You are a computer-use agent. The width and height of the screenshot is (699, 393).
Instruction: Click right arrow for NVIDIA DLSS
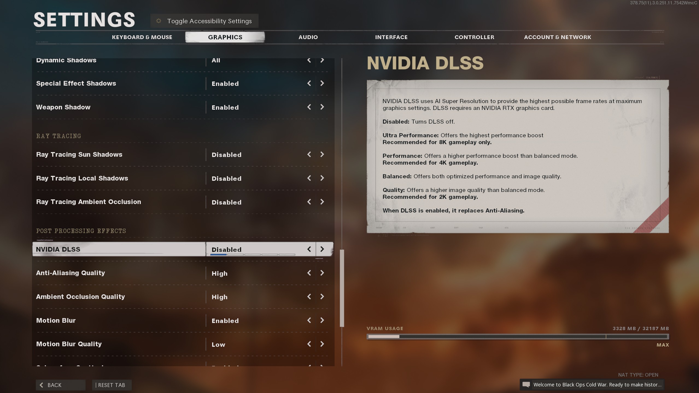(x=322, y=249)
